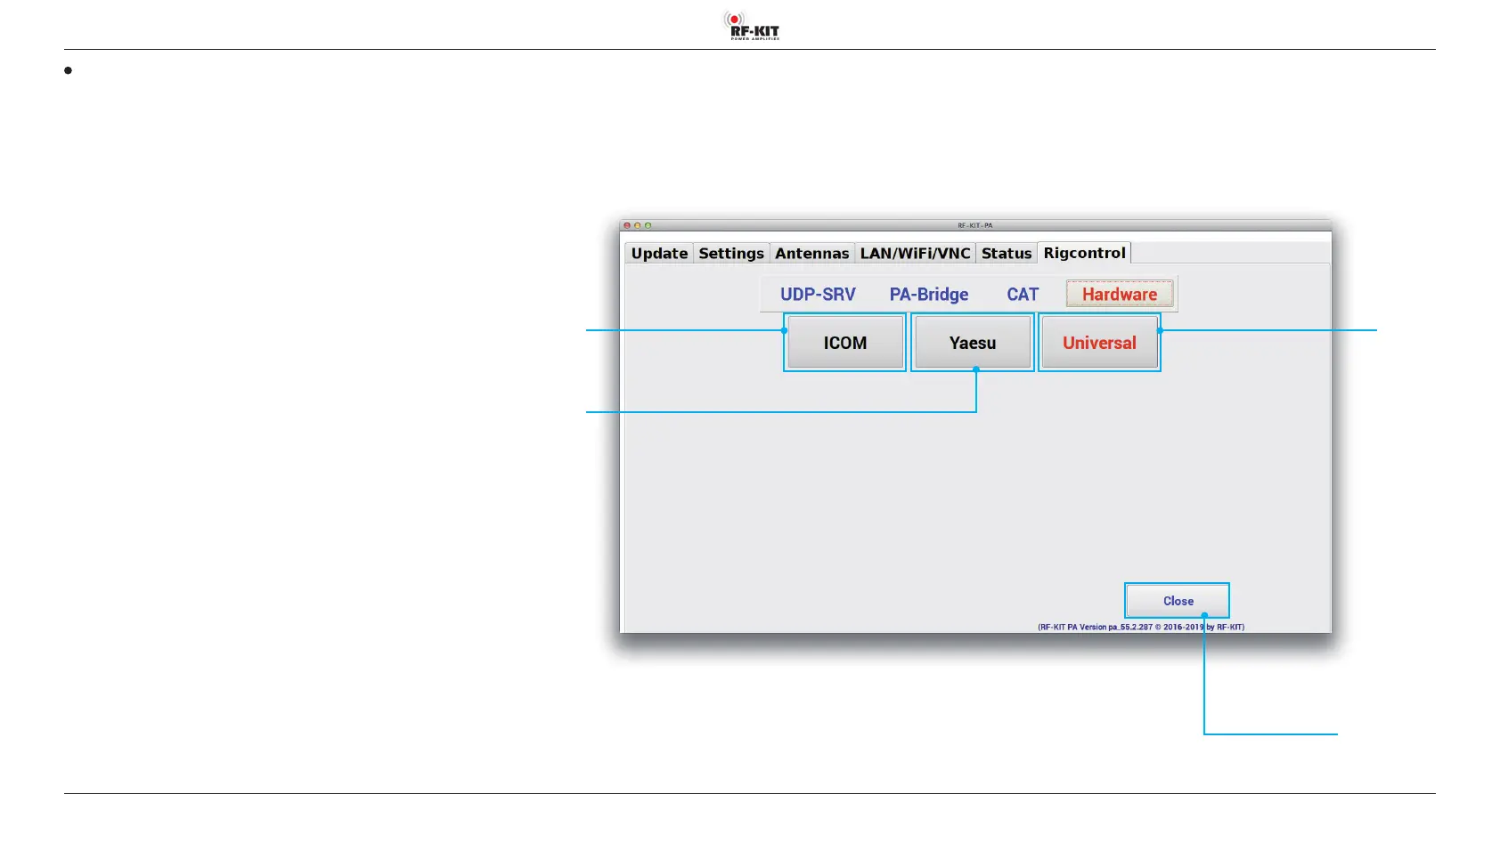Click the RF-KIT-PA window title
This screenshot has height=843, width=1500.
coord(975,225)
